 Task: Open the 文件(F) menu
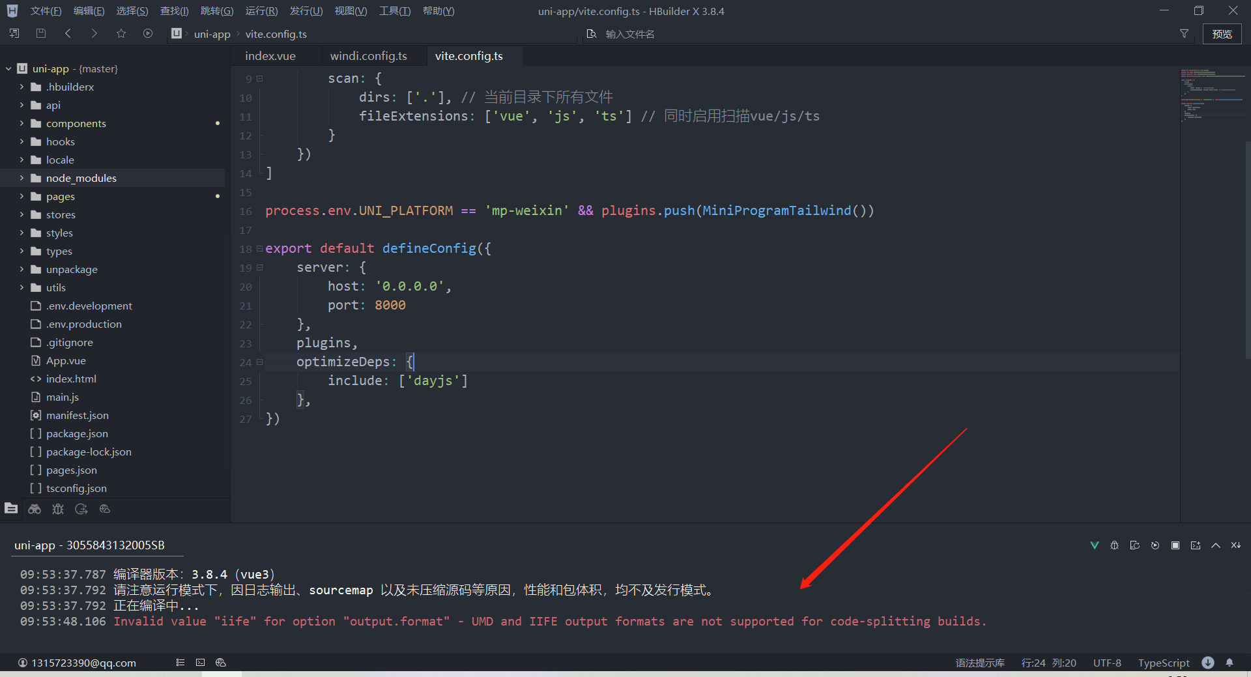point(46,11)
